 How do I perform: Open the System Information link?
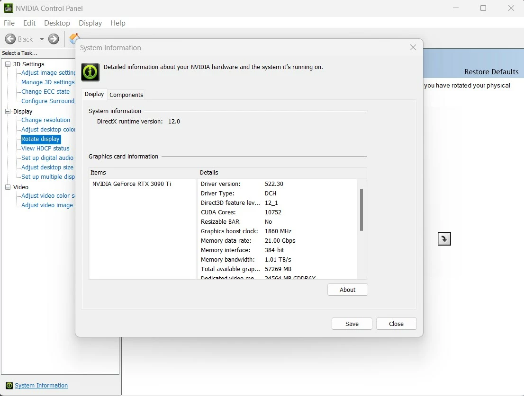(41, 385)
